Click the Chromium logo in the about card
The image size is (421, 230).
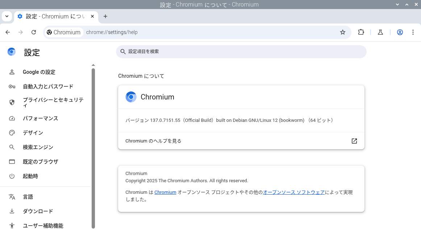(x=131, y=97)
